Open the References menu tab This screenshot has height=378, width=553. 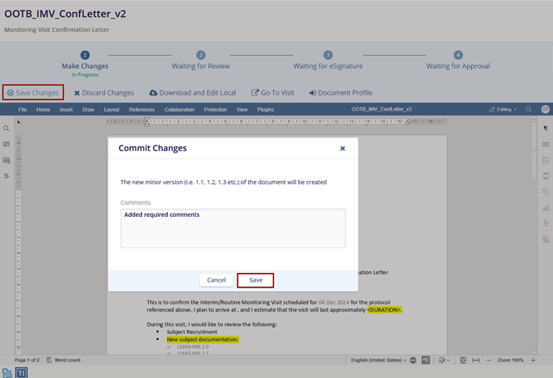141,109
